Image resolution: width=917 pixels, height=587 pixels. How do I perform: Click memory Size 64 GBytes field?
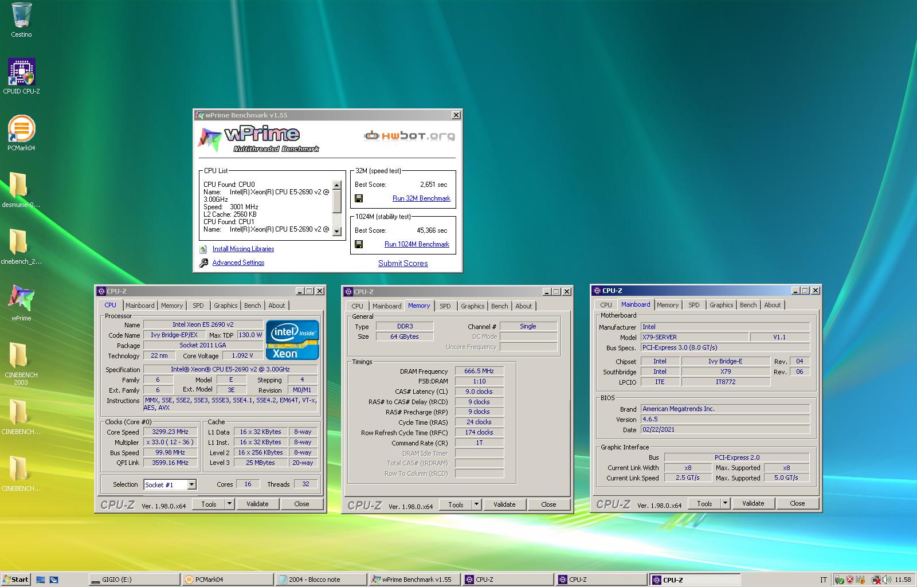click(405, 337)
